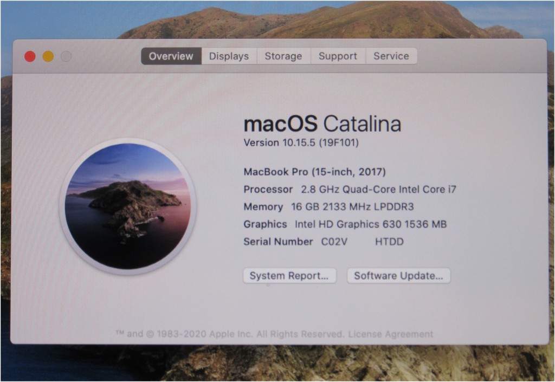The height and width of the screenshot is (382, 555).
Task: Click the 16 GB 2133 MHz LPDDR3 value
Action: point(352,207)
